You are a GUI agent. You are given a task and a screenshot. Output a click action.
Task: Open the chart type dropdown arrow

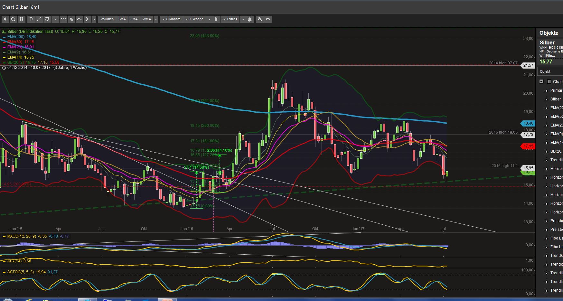click(x=210, y=19)
